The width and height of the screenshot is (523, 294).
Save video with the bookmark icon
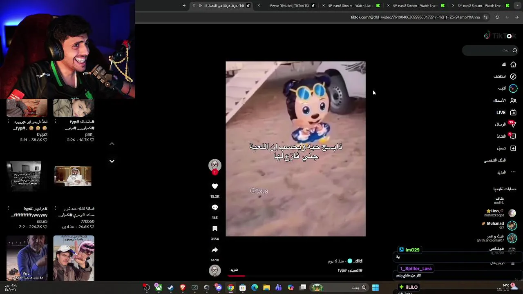click(215, 229)
